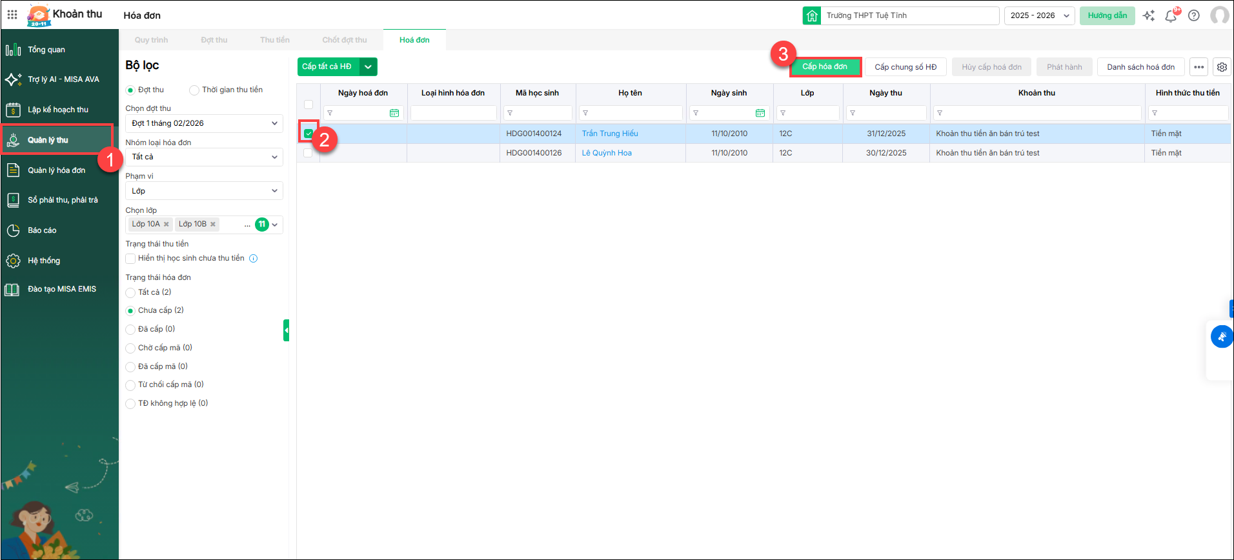Enable Hiển thị học sinh chưa thu tiền
The image size is (1234, 560).
(130, 259)
